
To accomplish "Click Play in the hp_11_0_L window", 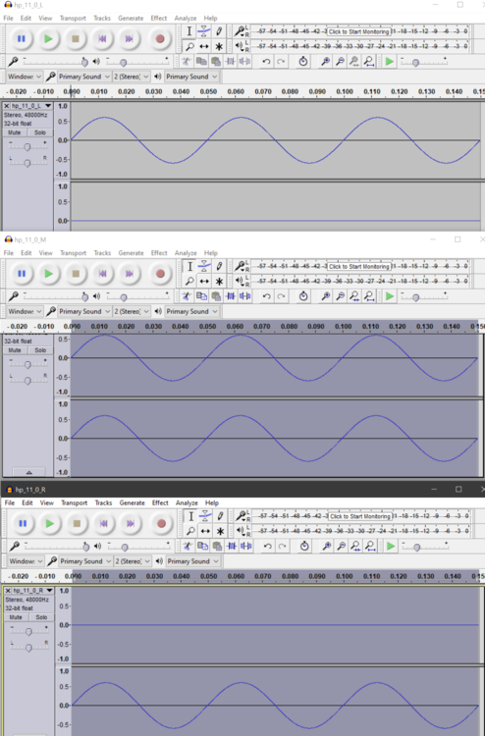I will click(x=48, y=39).
